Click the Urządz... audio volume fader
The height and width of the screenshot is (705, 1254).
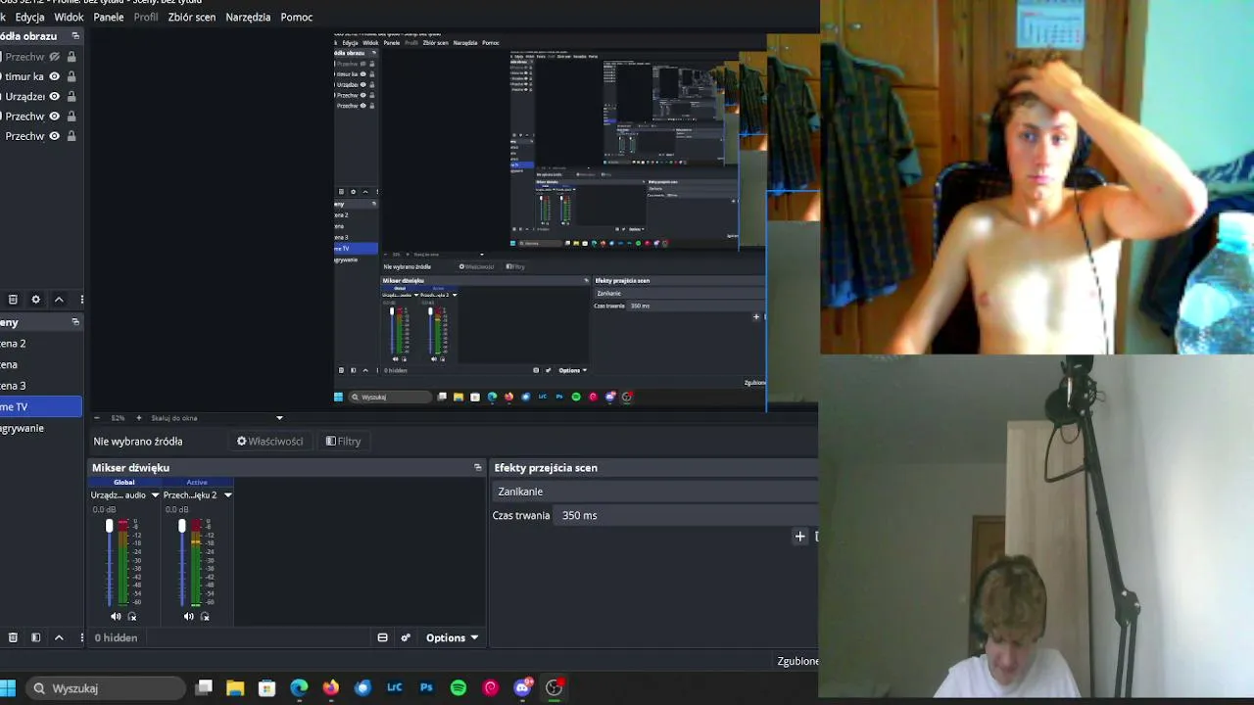click(x=110, y=527)
